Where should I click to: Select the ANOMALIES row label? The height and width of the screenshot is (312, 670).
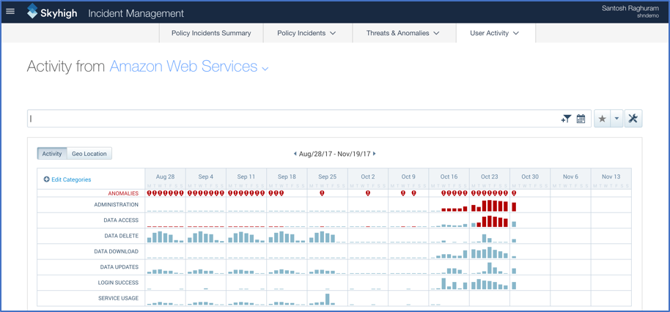pos(123,193)
